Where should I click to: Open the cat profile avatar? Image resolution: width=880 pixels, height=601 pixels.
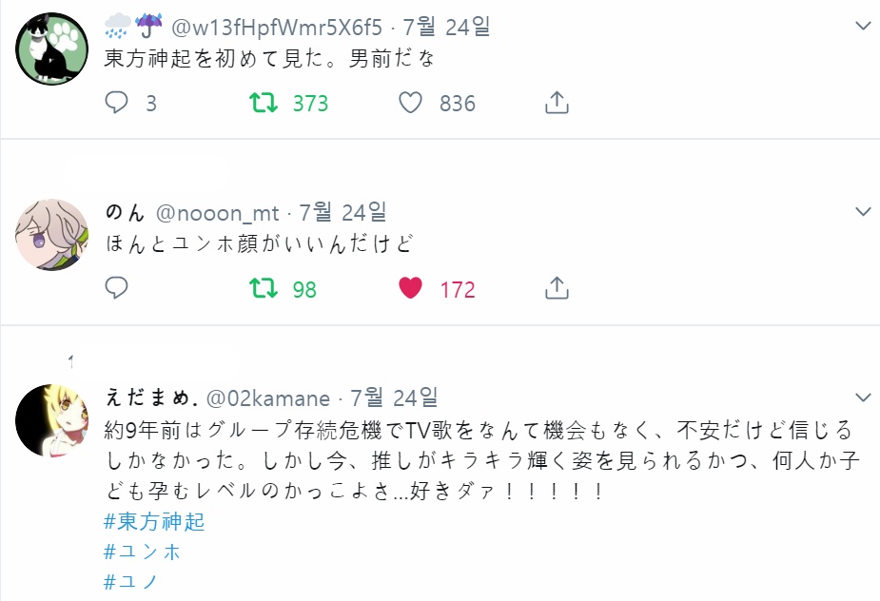tap(51, 48)
